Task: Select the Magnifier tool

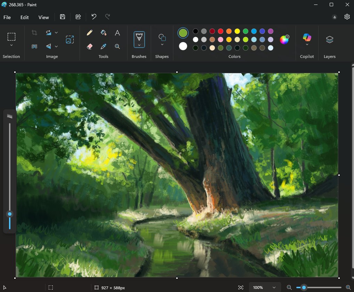Action: 117,46
